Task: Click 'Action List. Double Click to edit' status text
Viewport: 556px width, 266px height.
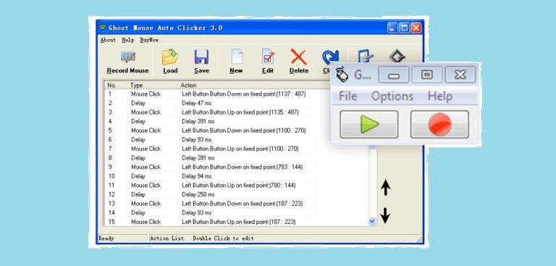Action: (x=202, y=238)
